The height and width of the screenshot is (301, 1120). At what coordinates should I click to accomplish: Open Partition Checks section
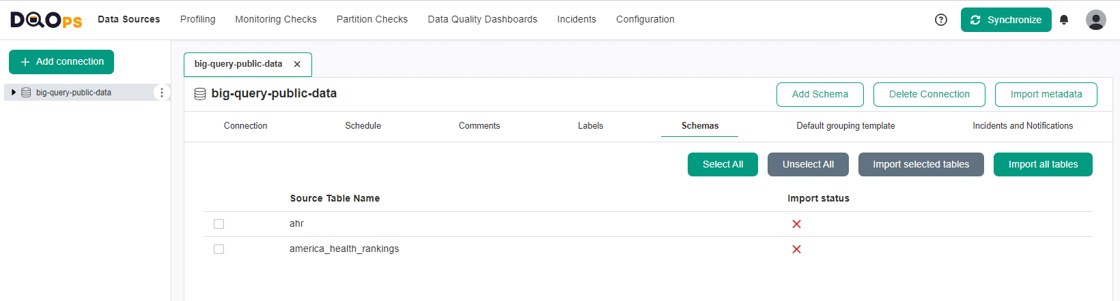372,19
